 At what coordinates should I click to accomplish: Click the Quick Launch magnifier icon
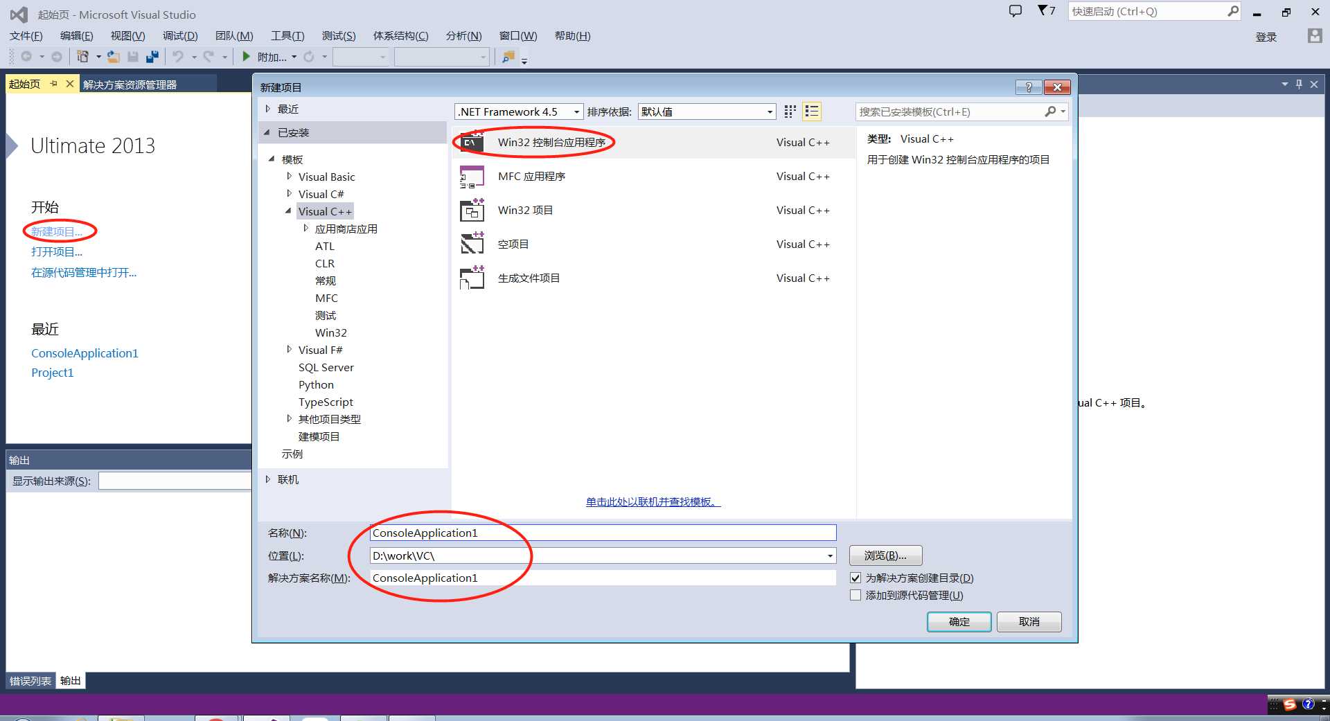click(1233, 11)
